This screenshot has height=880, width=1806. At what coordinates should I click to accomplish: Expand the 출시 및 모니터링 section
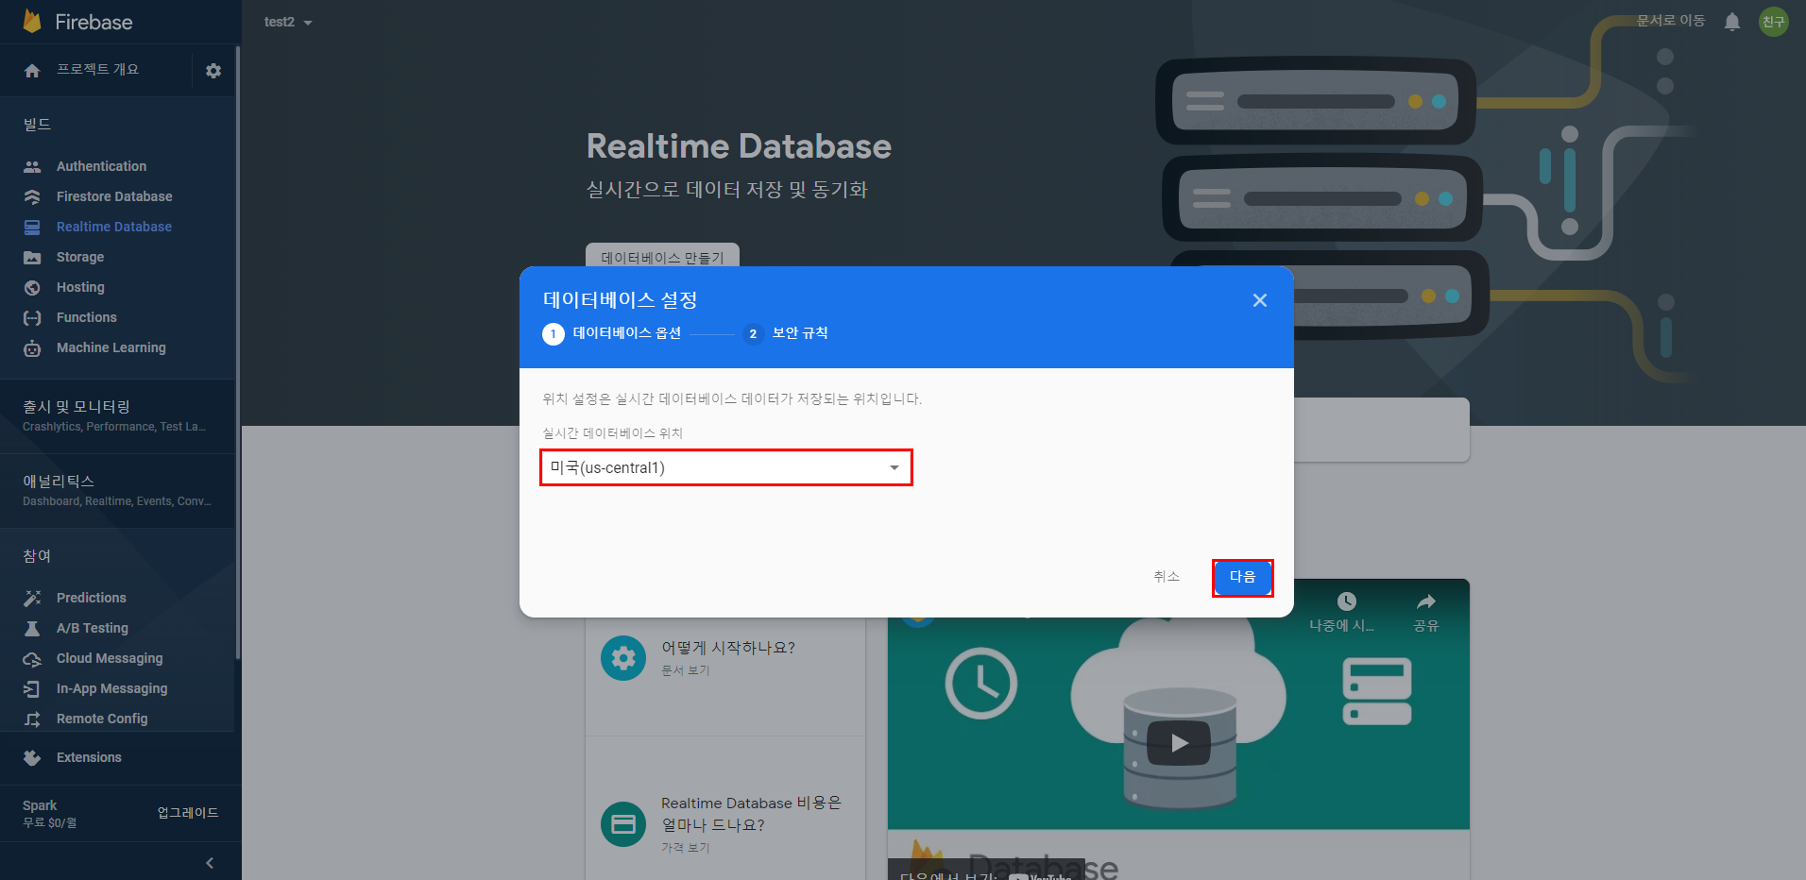pyautogui.click(x=117, y=416)
